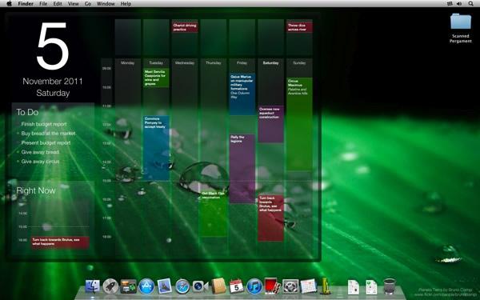480x300 pixels.
Task: Select the 'Buy bread at the market' to-do
Action: point(48,134)
